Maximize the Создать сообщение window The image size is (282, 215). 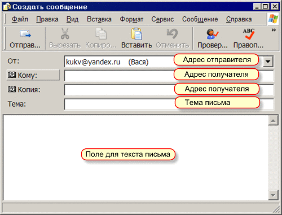click(x=266, y=7)
